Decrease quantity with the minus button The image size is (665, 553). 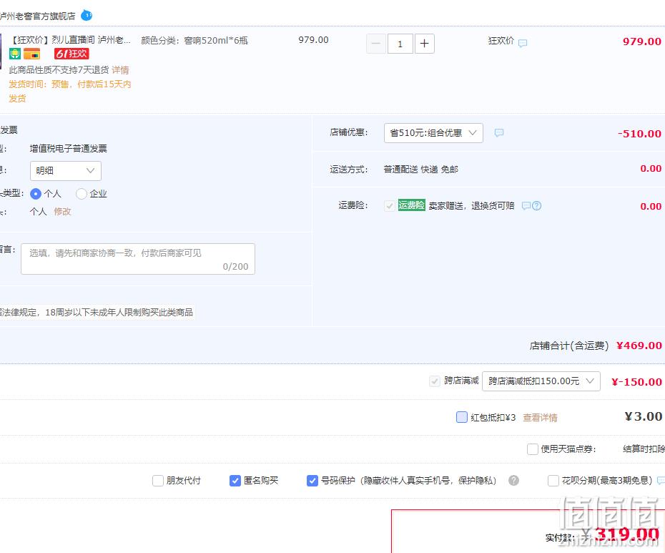(x=376, y=44)
